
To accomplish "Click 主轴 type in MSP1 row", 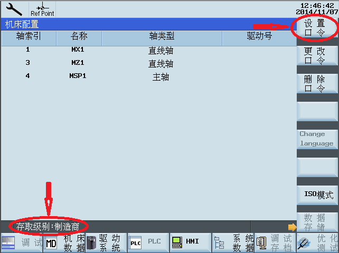I will pyautogui.click(x=161, y=77).
